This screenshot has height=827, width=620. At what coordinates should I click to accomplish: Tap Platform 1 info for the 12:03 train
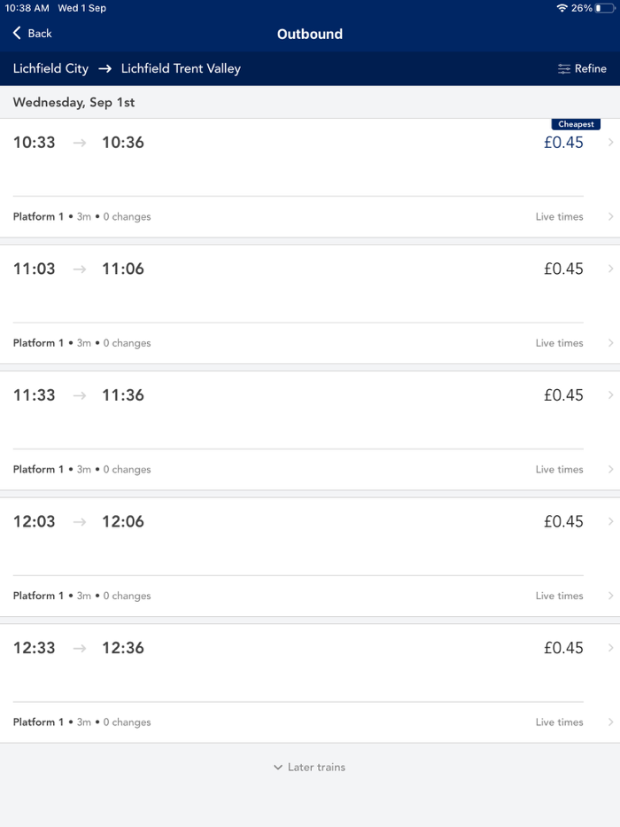(38, 595)
